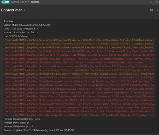The image size is (159, 135).
Task: Select DroidKitPortable Themida trojan entry
Action: coord(79,63)
